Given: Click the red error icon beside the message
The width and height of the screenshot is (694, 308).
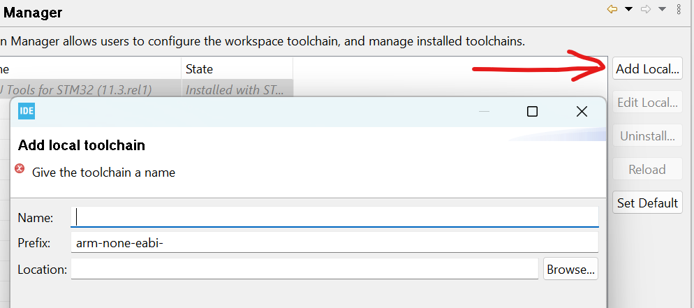Looking at the screenshot, I should (x=20, y=168).
